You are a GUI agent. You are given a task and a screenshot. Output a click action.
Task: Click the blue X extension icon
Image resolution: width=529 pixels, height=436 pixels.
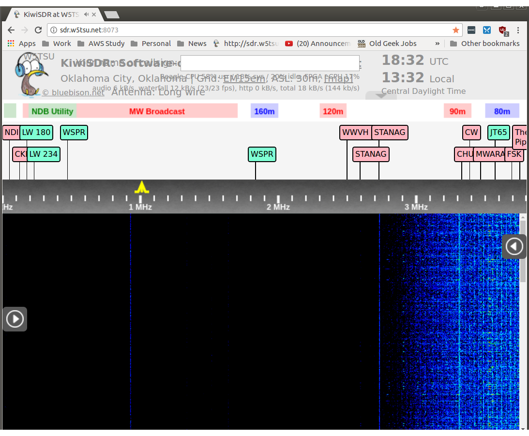tap(487, 30)
